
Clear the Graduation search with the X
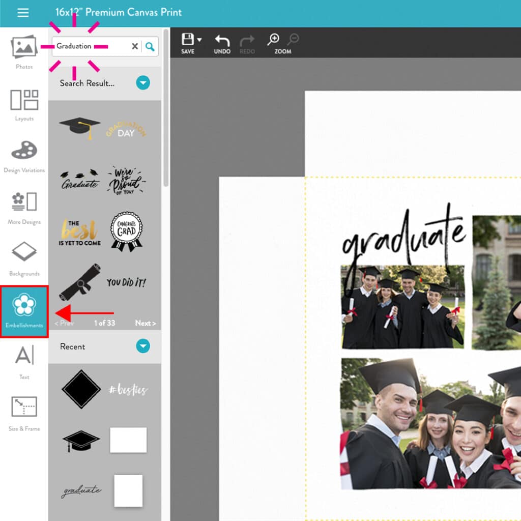click(134, 46)
